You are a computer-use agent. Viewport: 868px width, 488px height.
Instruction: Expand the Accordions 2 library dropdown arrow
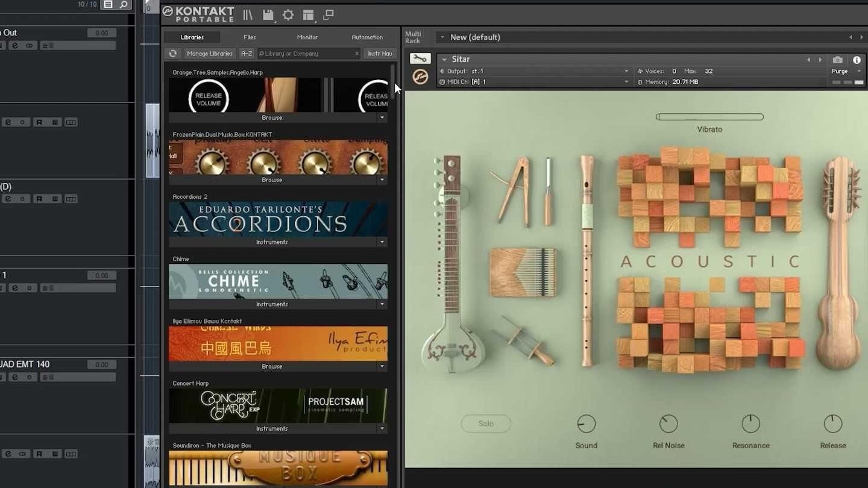[382, 242]
